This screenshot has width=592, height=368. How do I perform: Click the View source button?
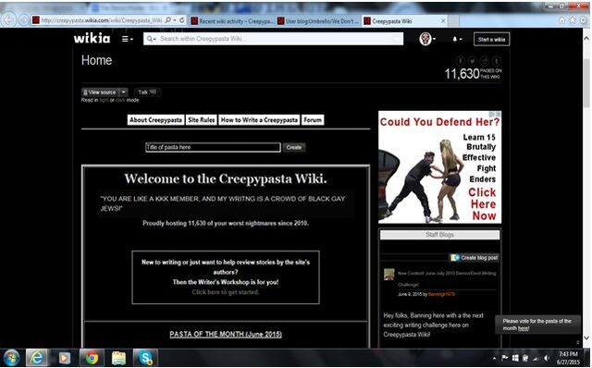coord(100,92)
